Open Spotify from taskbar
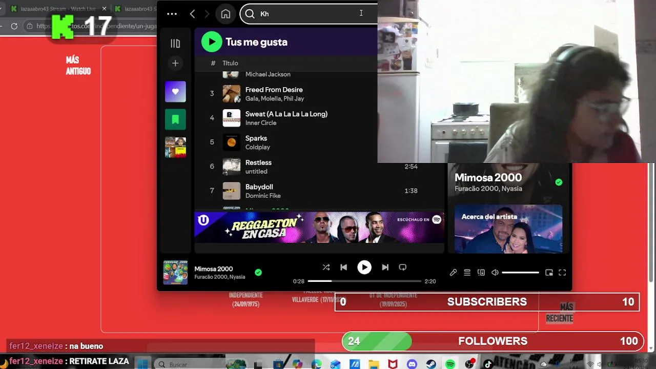The width and height of the screenshot is (656, 369). (450, 364)
